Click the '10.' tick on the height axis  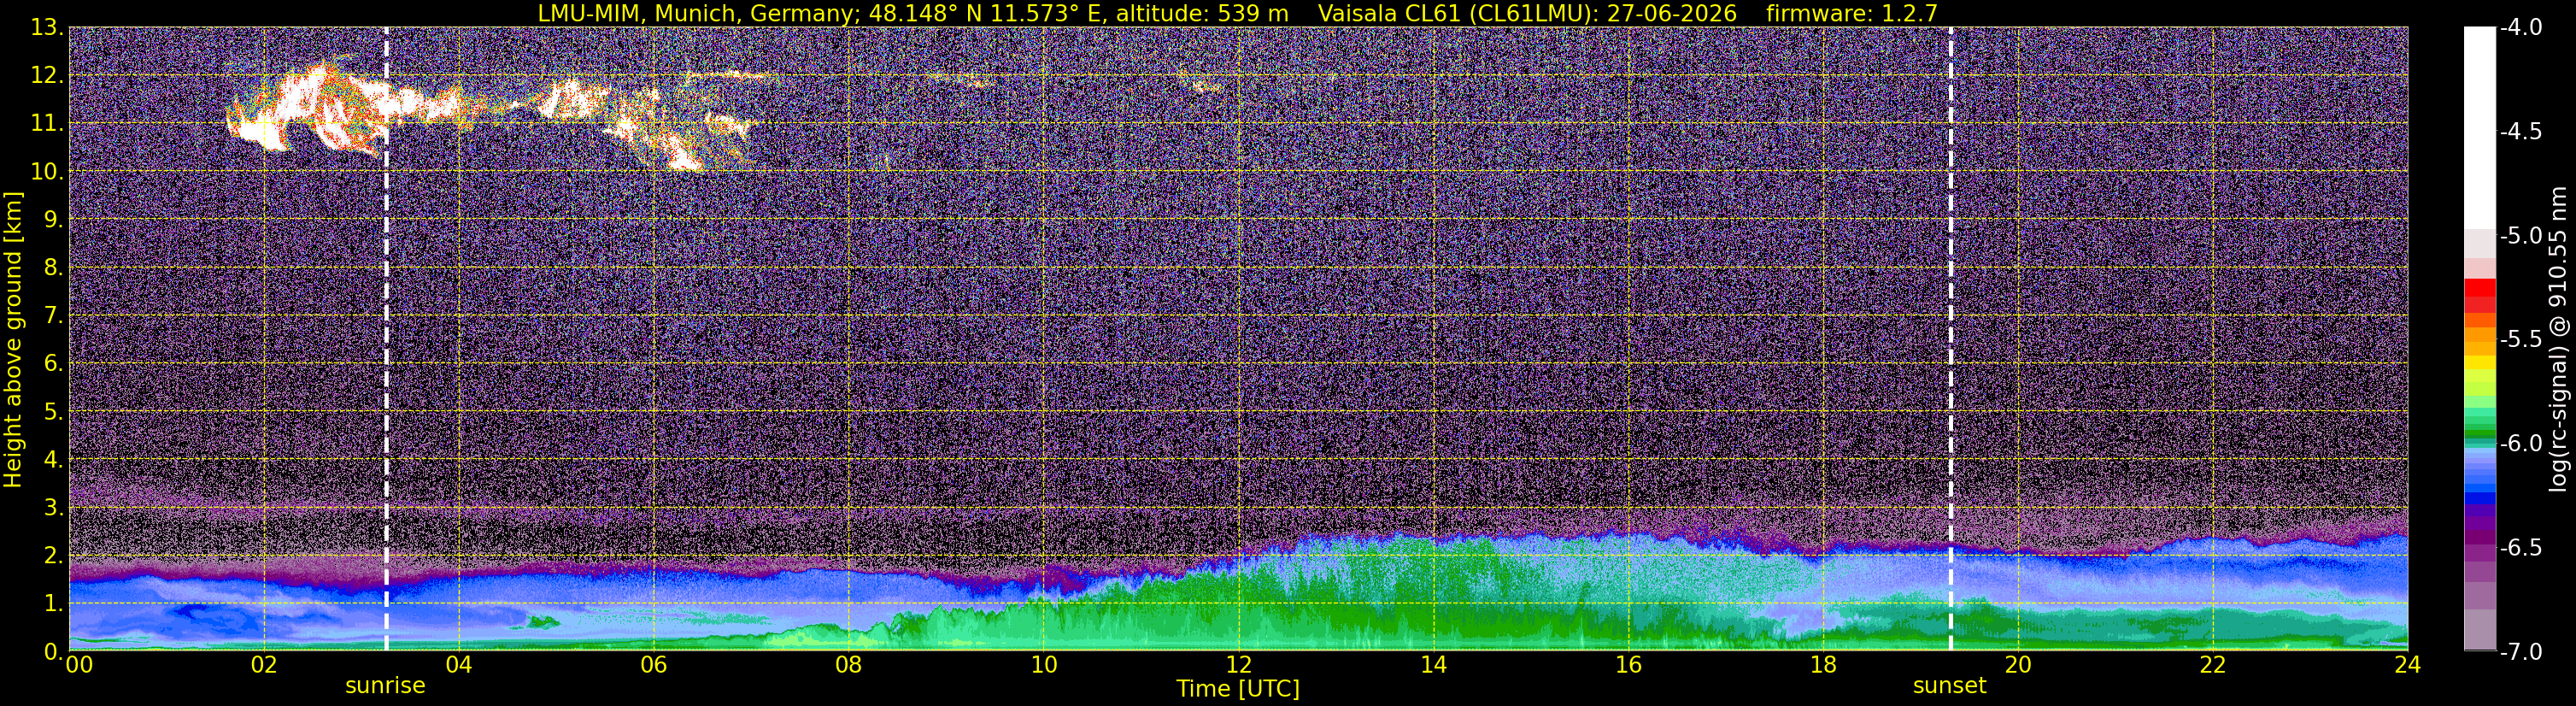click(x=47, y=172)
